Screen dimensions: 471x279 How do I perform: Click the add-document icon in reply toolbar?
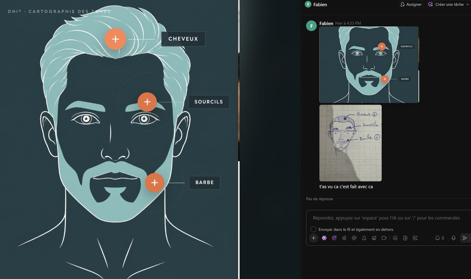tap(405, 238)
